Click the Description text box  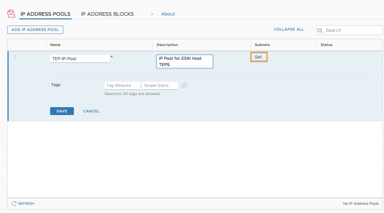[184, 61]
